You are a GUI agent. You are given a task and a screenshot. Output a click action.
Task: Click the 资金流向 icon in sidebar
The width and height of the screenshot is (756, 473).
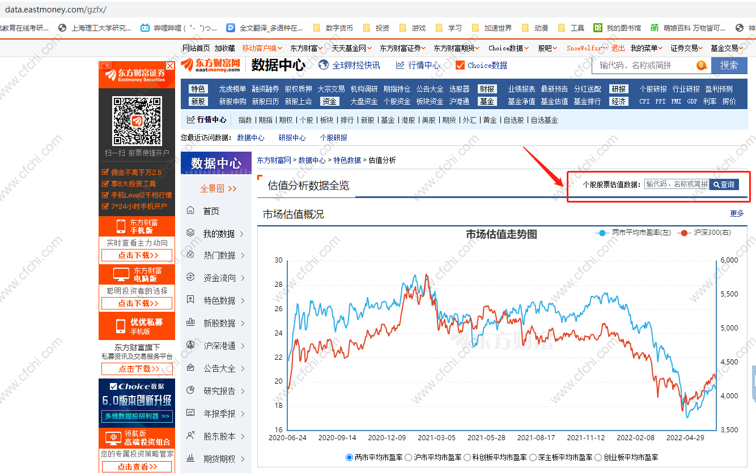[190, 278]
